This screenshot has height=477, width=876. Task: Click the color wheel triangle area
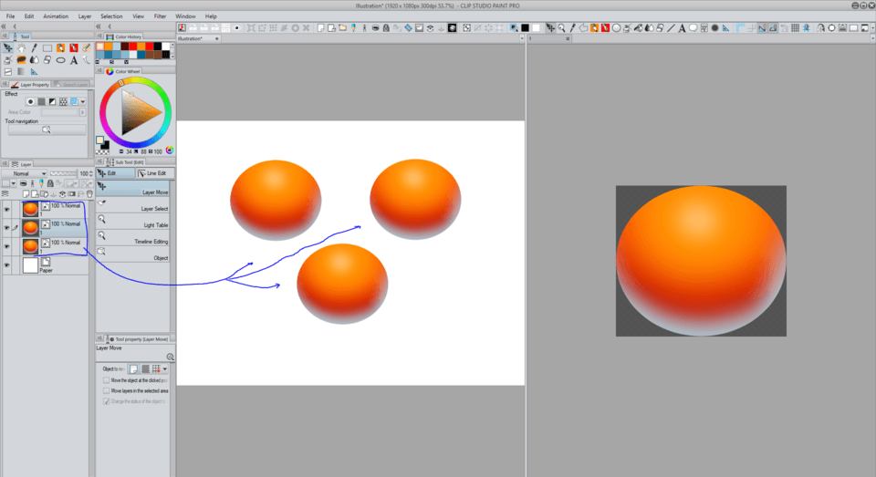click(x=139, y=113)
